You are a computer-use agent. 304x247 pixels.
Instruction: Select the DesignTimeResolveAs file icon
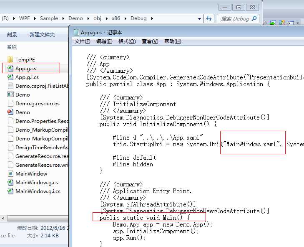(x=10, y=147)
